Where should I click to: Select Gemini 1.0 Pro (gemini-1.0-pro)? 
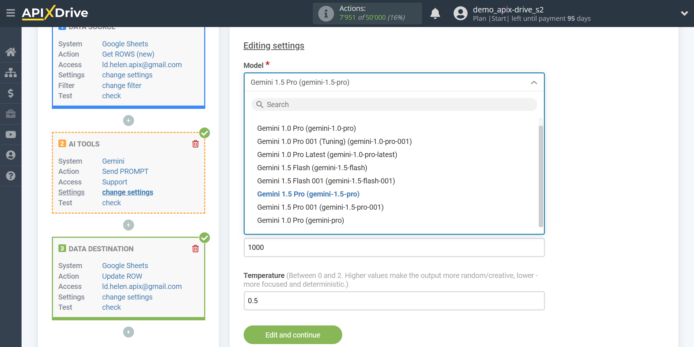[x=306, y=128]
